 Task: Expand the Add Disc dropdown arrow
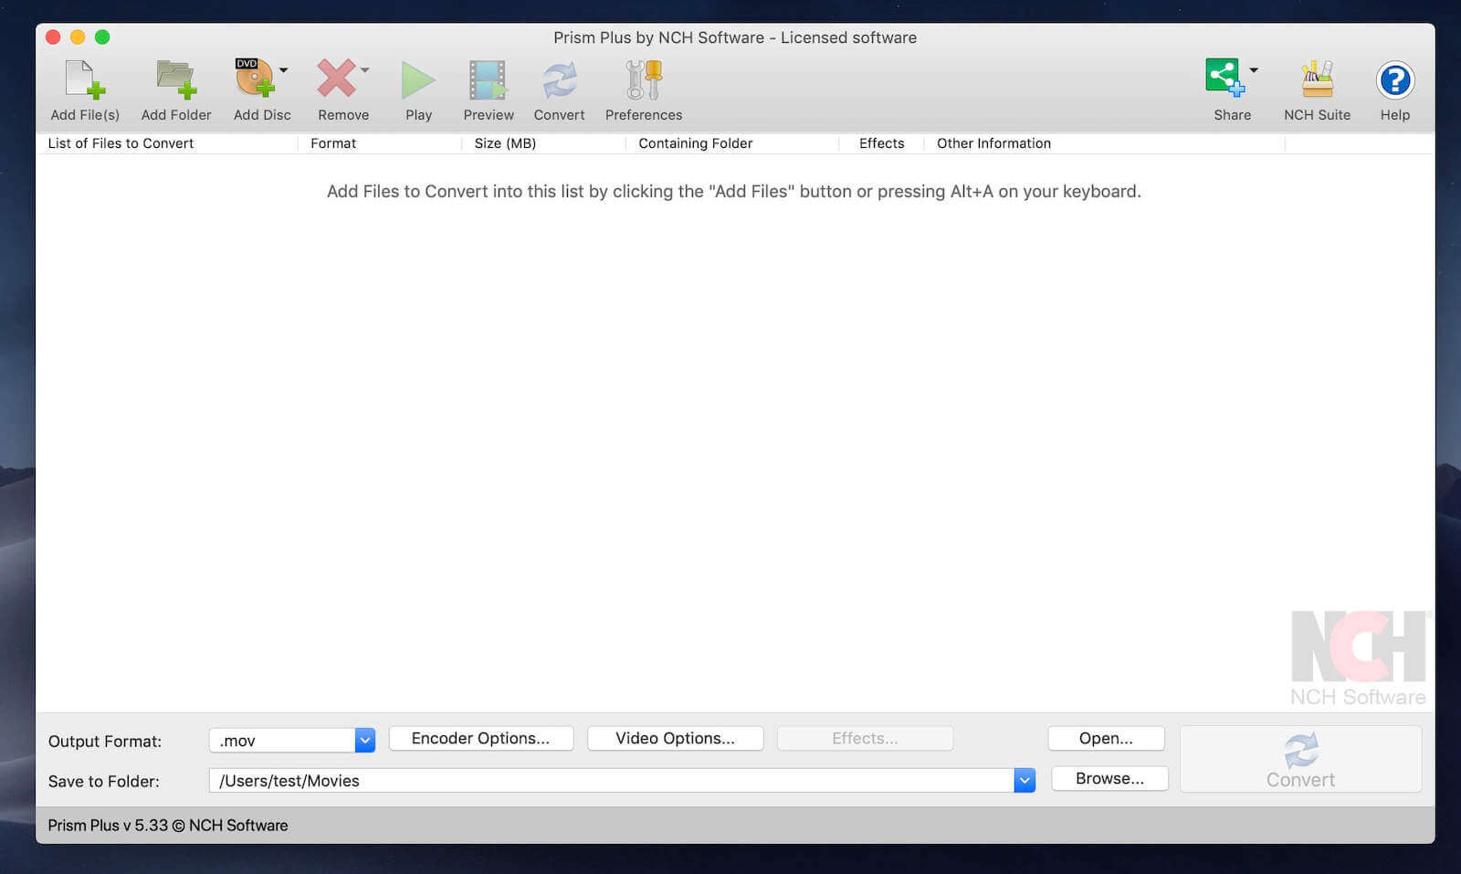tap(284, 70)
